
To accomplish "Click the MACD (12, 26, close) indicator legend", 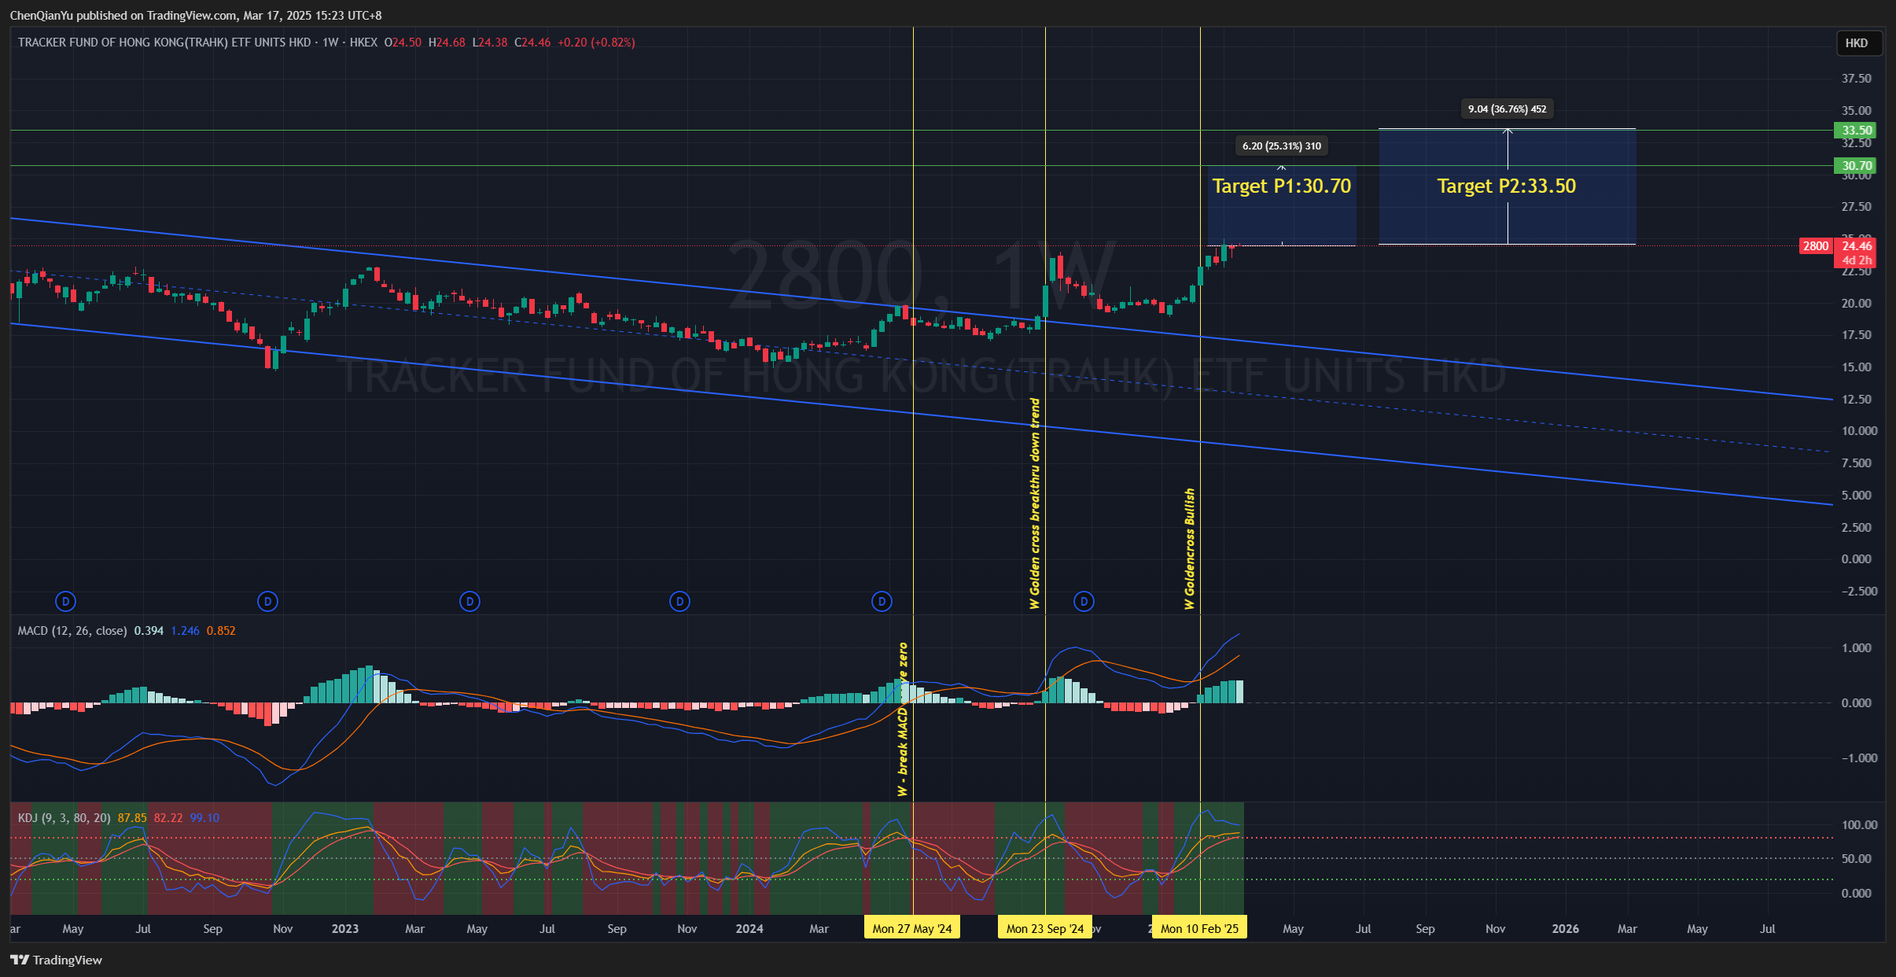I will pyautogui.click(x=72, y=631).
